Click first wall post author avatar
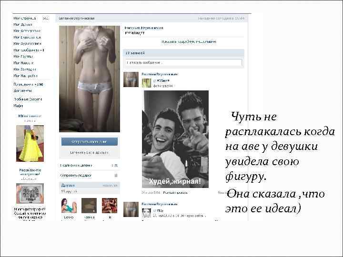The image size is (343, 257). pos(131,79)
